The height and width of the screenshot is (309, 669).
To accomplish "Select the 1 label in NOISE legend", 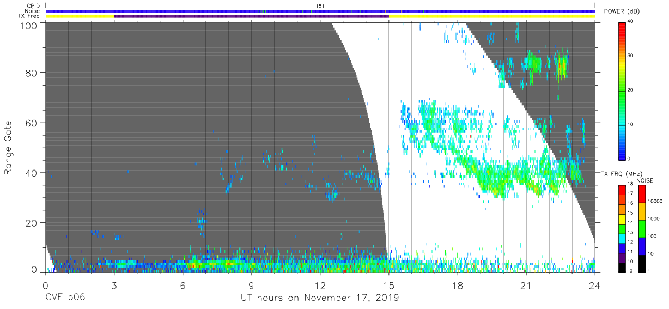I will tap(649, 271).
